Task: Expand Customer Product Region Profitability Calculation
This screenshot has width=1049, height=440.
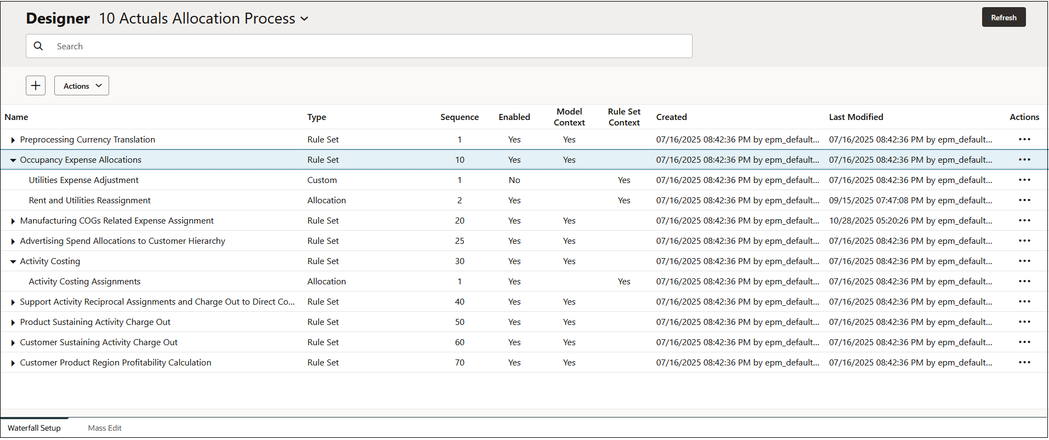Action: [13, 363]
